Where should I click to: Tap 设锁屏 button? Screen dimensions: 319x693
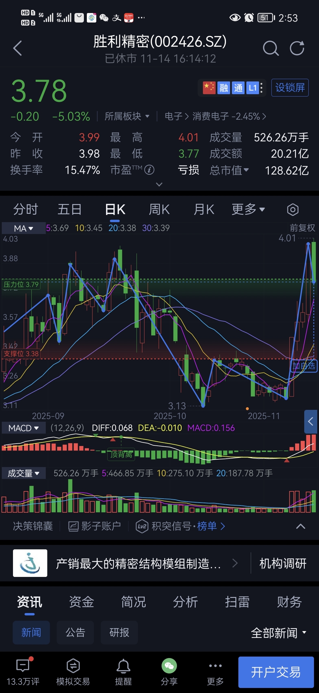click(x=290, y=88)
